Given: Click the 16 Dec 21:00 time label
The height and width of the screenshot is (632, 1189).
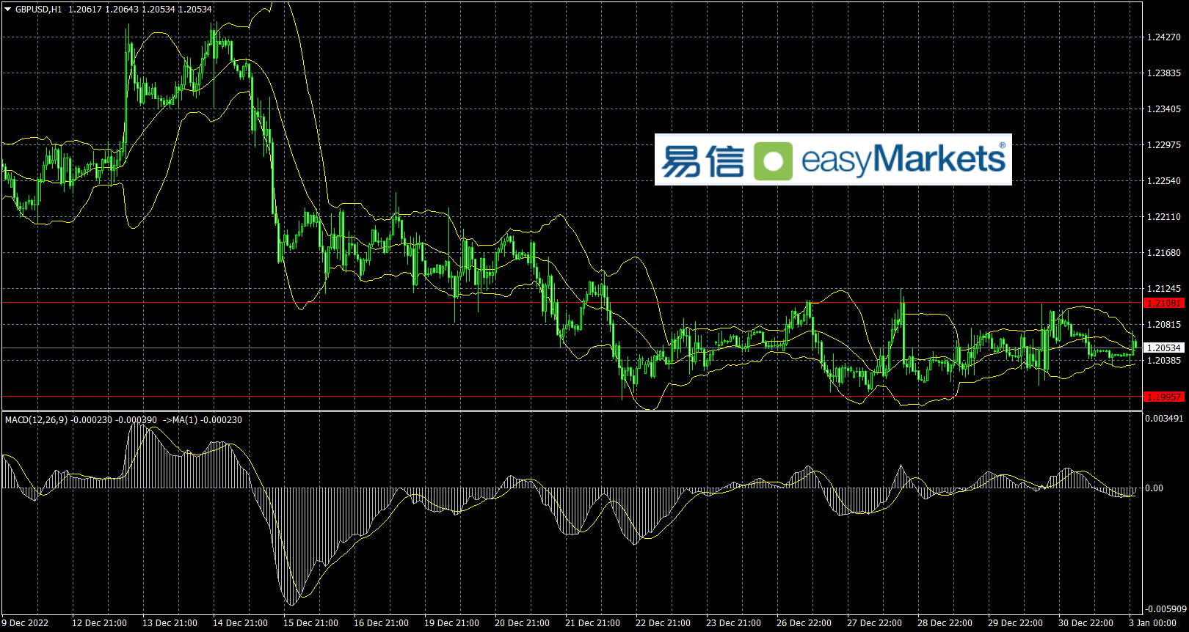Looking at the screenshot, I should click(381, 623).
